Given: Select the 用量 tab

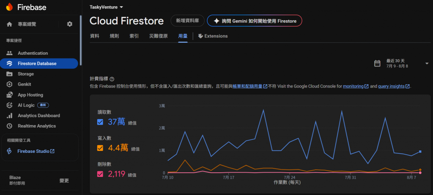Looking at the screenshot, I should coord(183,36).
